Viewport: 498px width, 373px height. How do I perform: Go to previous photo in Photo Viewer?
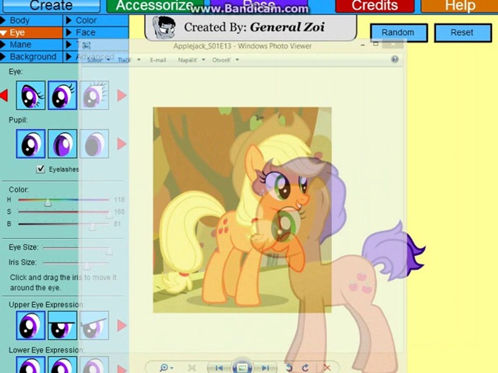(219, 368)
